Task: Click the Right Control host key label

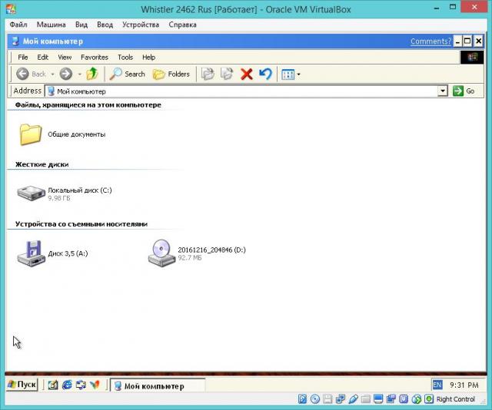Action: 456,399
